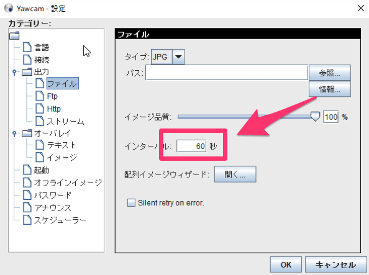Click the document icon beside オフラインイメージ
Image resolution: width=369 pixels, height=275 pixels.
(x=27, y=183)
